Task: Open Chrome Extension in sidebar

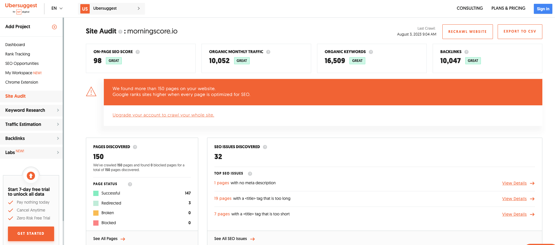Action: click(x=22, y=82)
